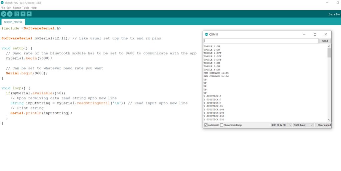Click the 'TOGGLE 4:ON' output line

211,63
